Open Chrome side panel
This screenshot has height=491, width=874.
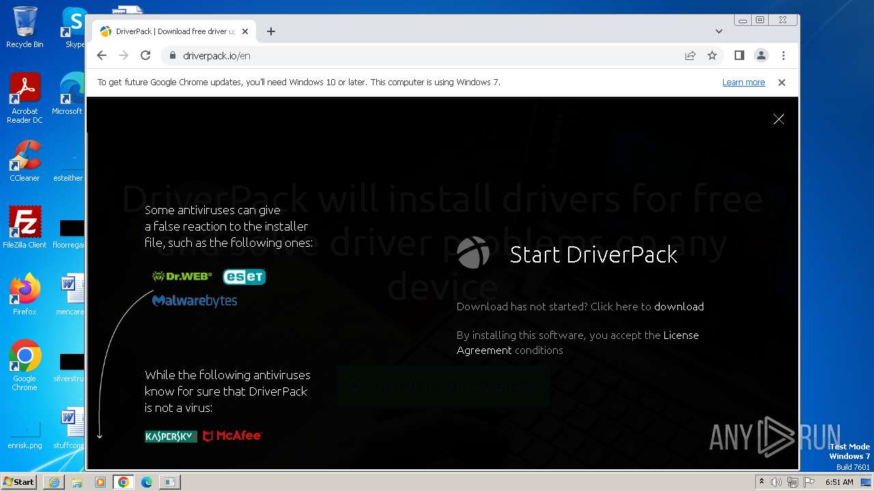click(x=739, y=55)
